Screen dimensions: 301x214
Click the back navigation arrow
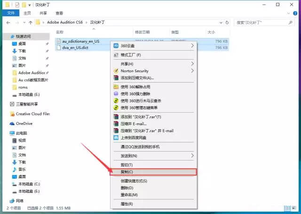pyautogui.click(x=8, y=23)
